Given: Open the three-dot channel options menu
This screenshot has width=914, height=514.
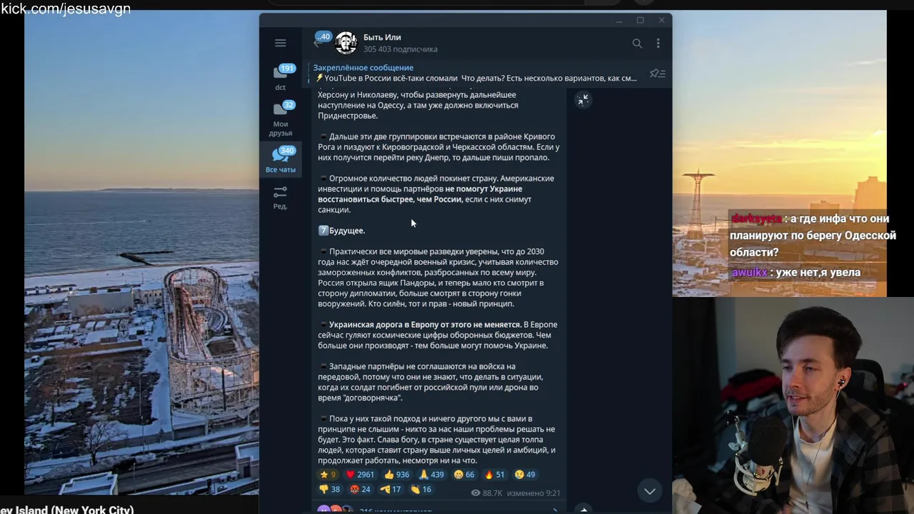Looking at the screenshot, I should click(x=658, y=43).
